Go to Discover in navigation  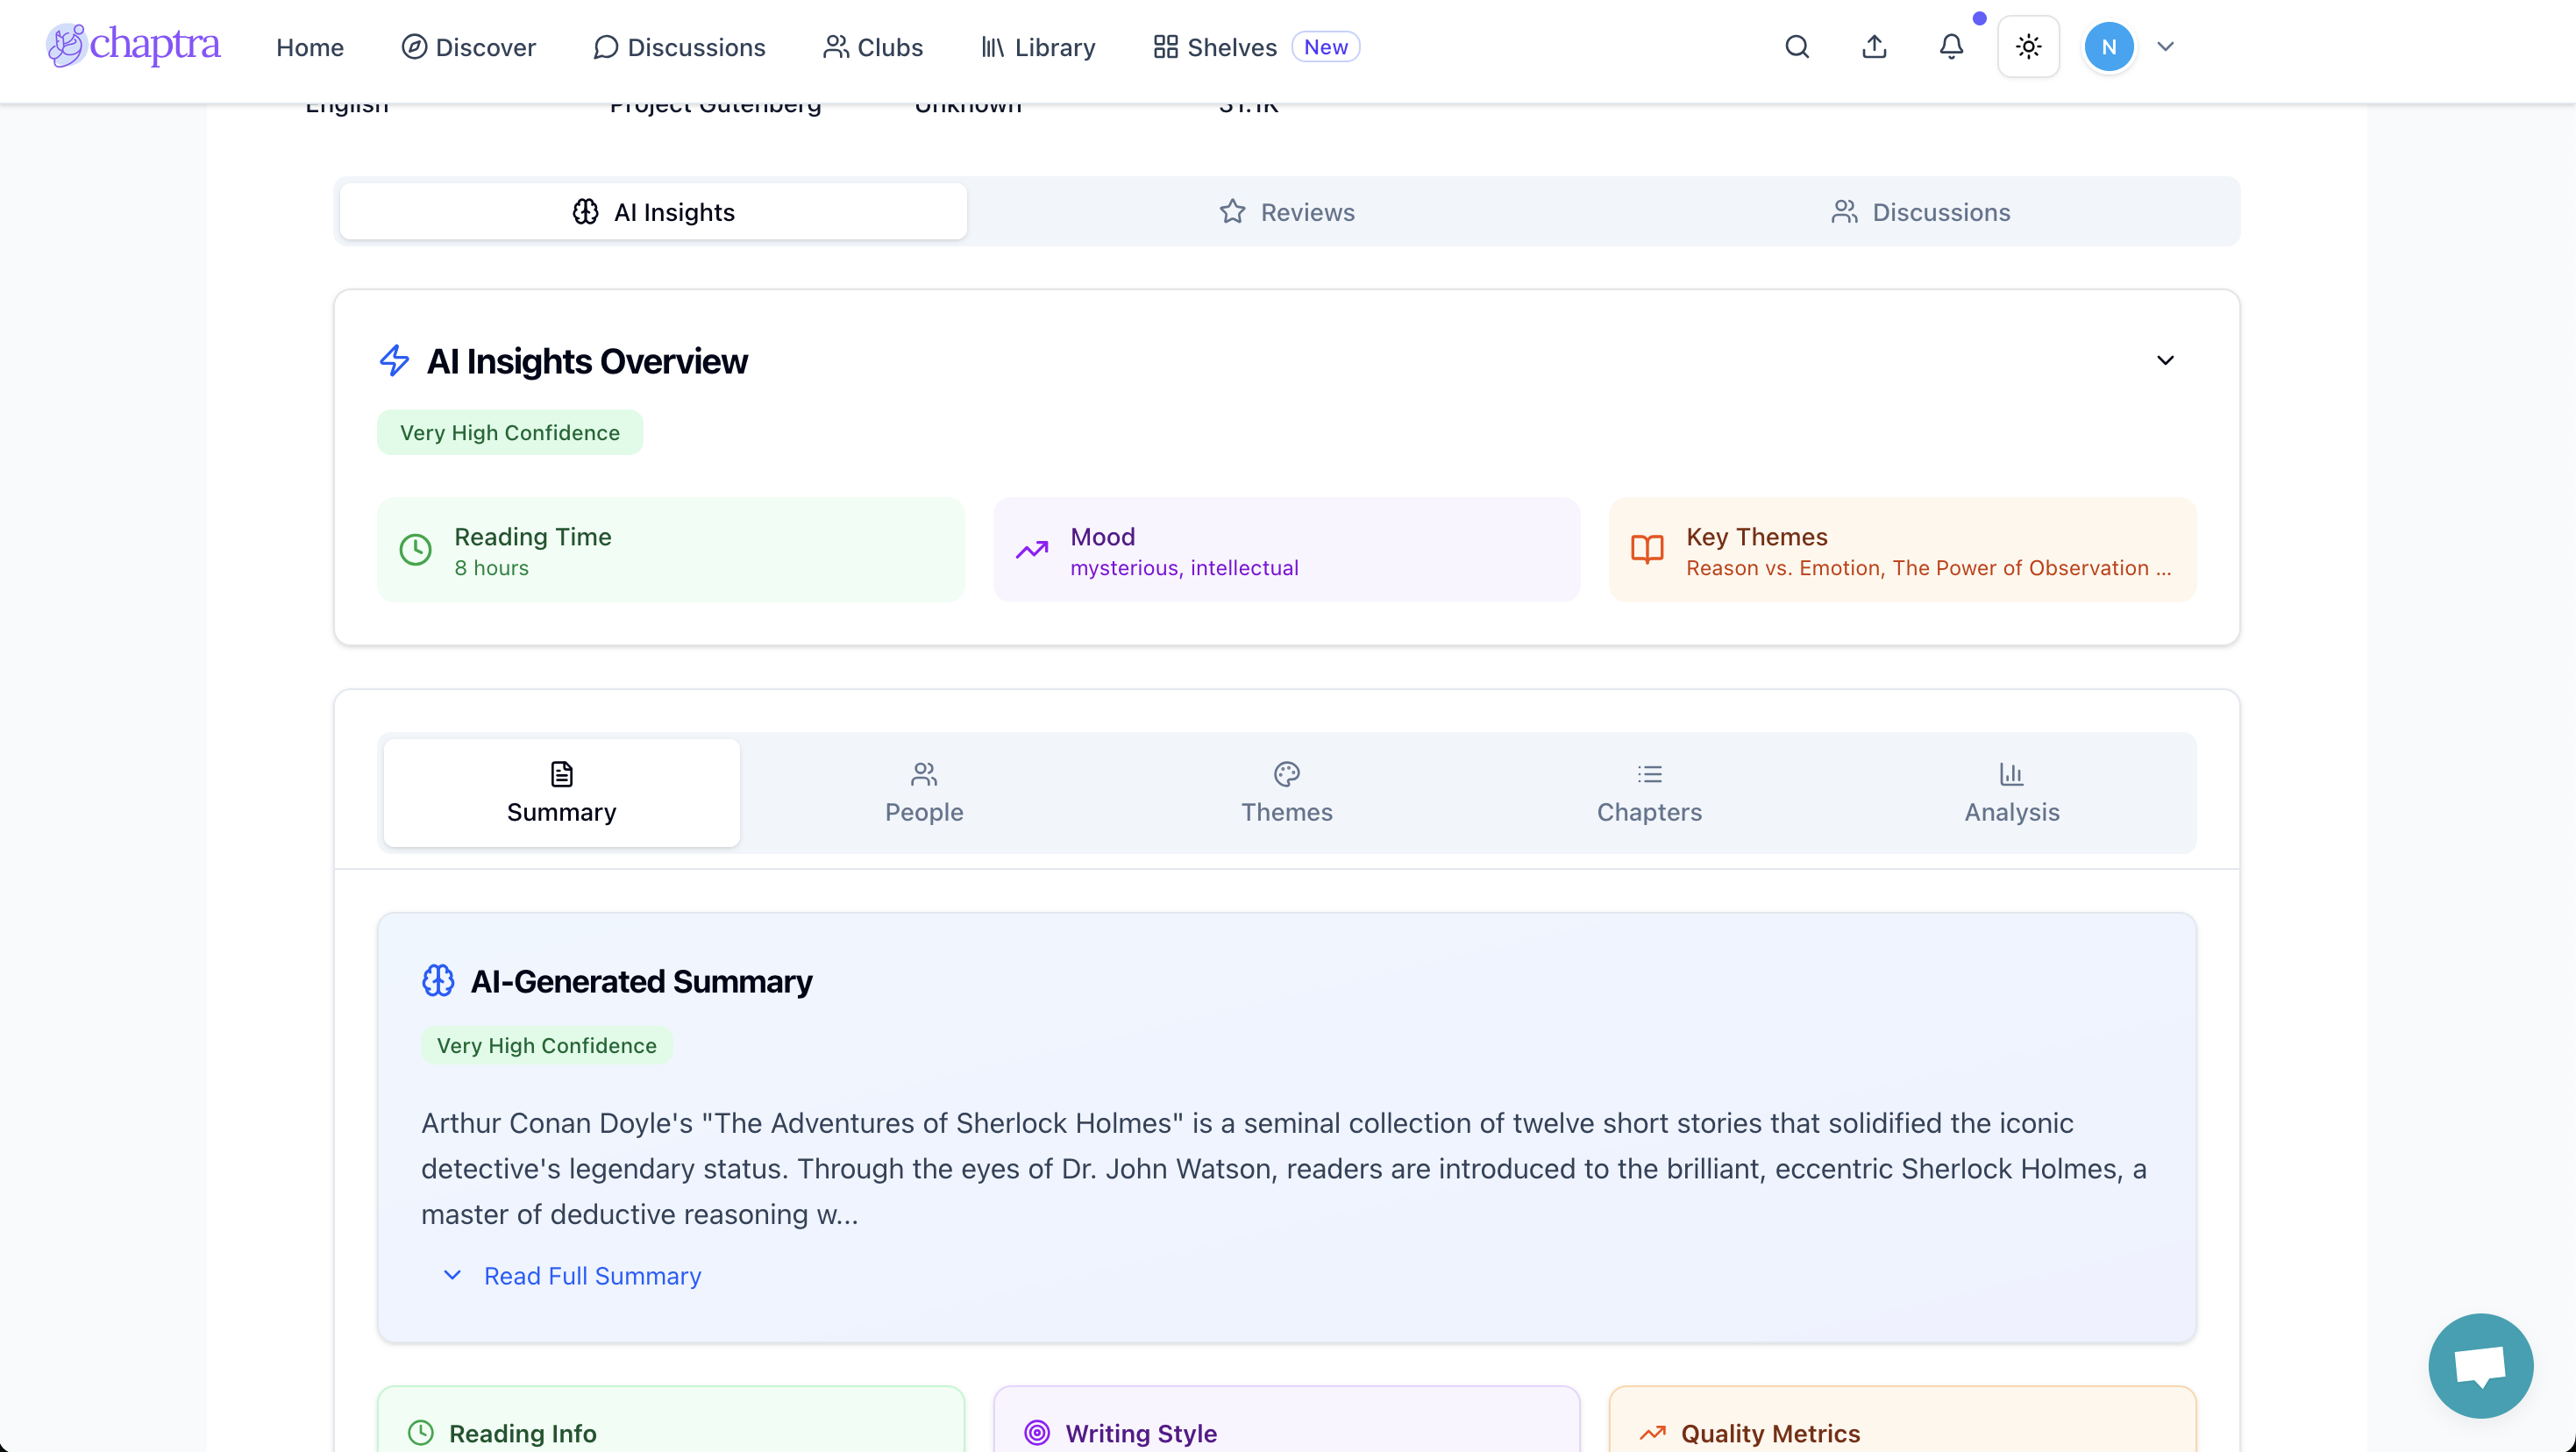[468, 47]
